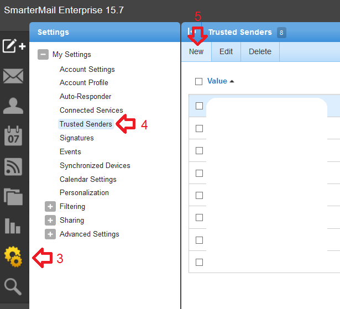Check the fourth trusted sender row checkbox
This screenshot has height=309, width=340.
[x=199, y=173]
